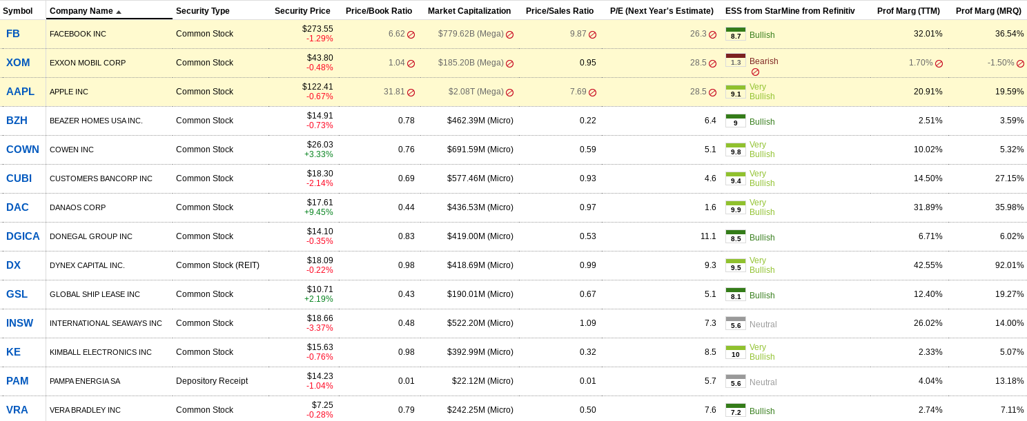
Task: Click the 9.9 ESS score badge for DAC
Action: (x=736, y=207)
